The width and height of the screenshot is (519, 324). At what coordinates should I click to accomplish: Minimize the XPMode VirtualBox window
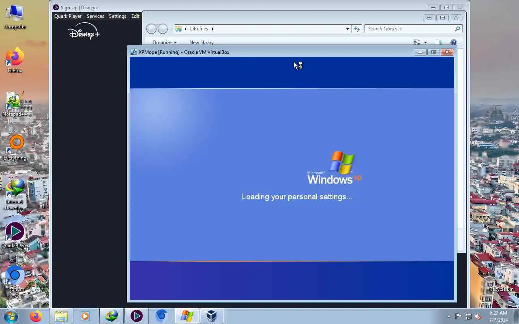[x=420, y=52]
